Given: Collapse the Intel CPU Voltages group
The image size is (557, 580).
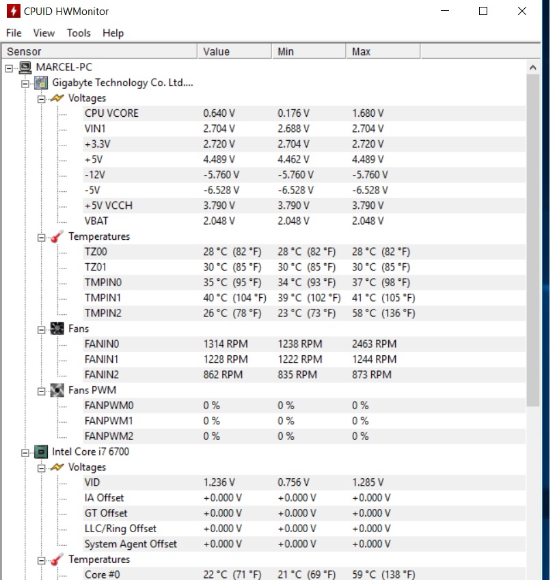Looking at the screenshot, I should pyautogui.click(x=42, y=468).
